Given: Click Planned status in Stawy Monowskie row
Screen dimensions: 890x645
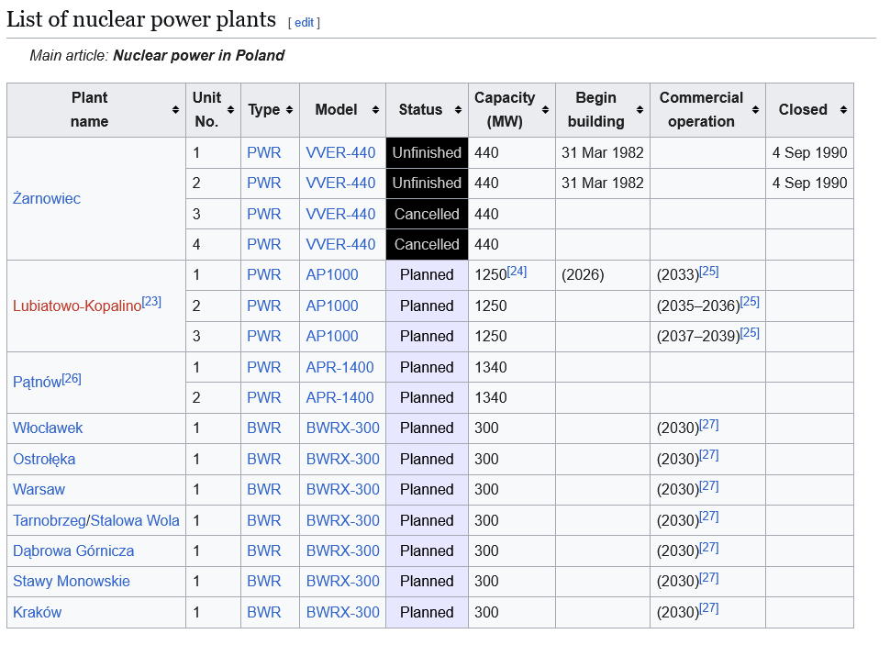Looking at the screenshot, I should click(x=427, y=581).
